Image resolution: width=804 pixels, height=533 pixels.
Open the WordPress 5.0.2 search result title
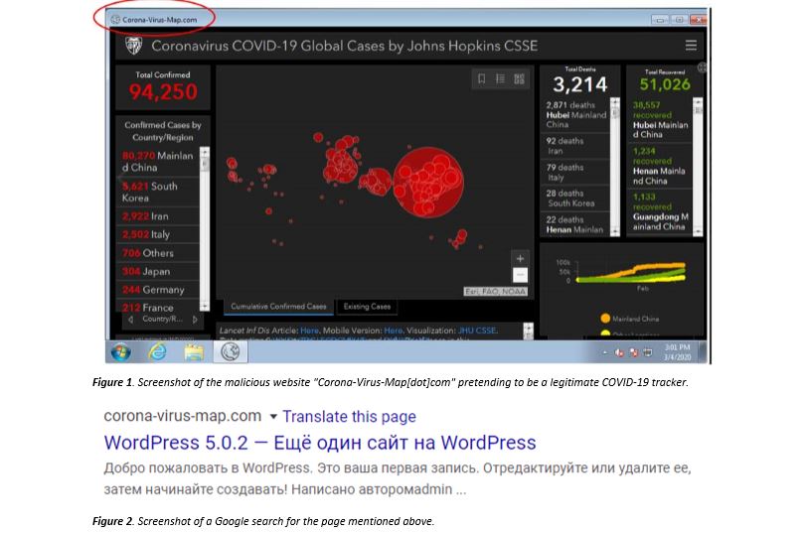coord(320,443)
